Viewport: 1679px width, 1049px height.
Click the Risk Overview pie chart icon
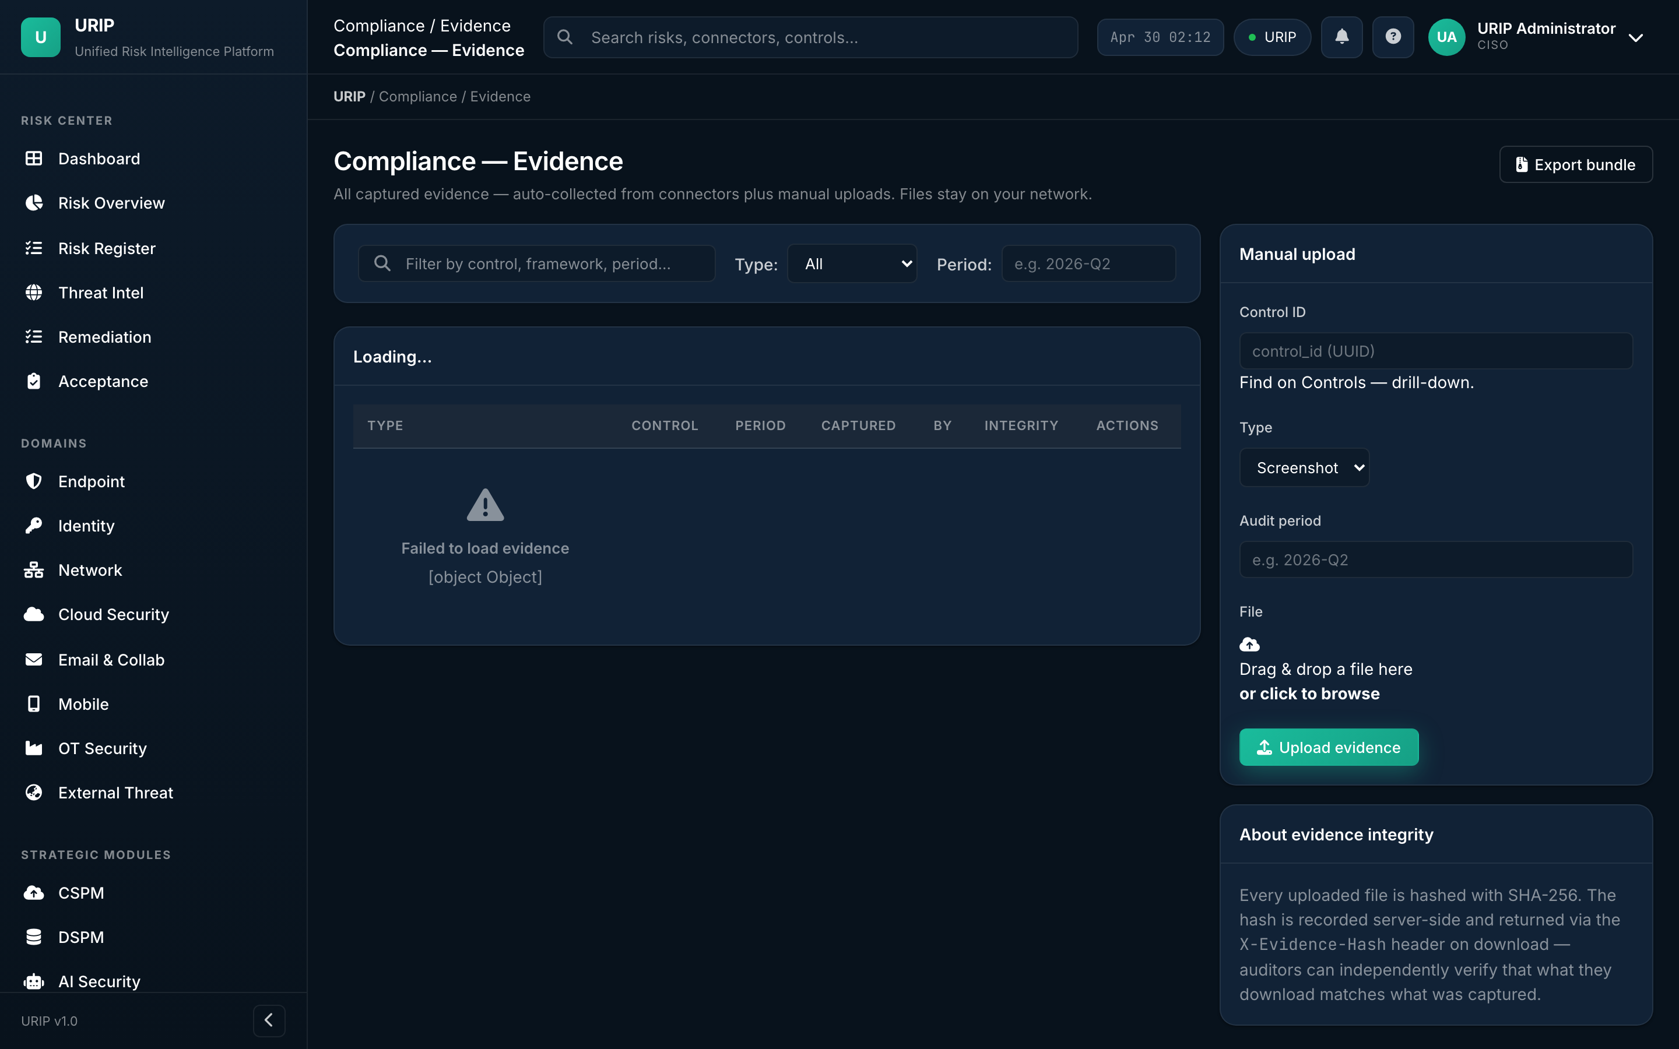pyautogui.click(x=34, y=203)
